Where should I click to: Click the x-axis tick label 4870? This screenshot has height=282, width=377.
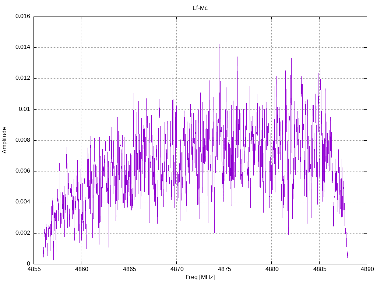click(177, 269)
